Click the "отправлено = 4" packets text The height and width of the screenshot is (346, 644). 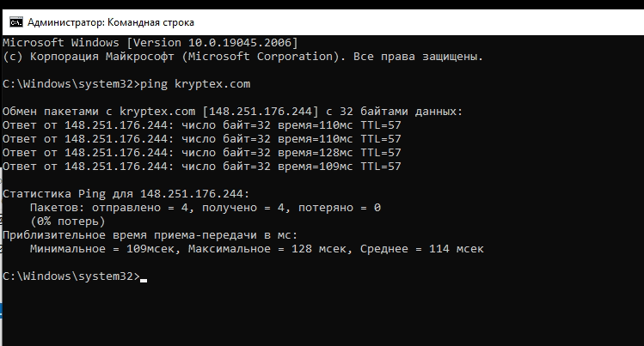(139, 208)
